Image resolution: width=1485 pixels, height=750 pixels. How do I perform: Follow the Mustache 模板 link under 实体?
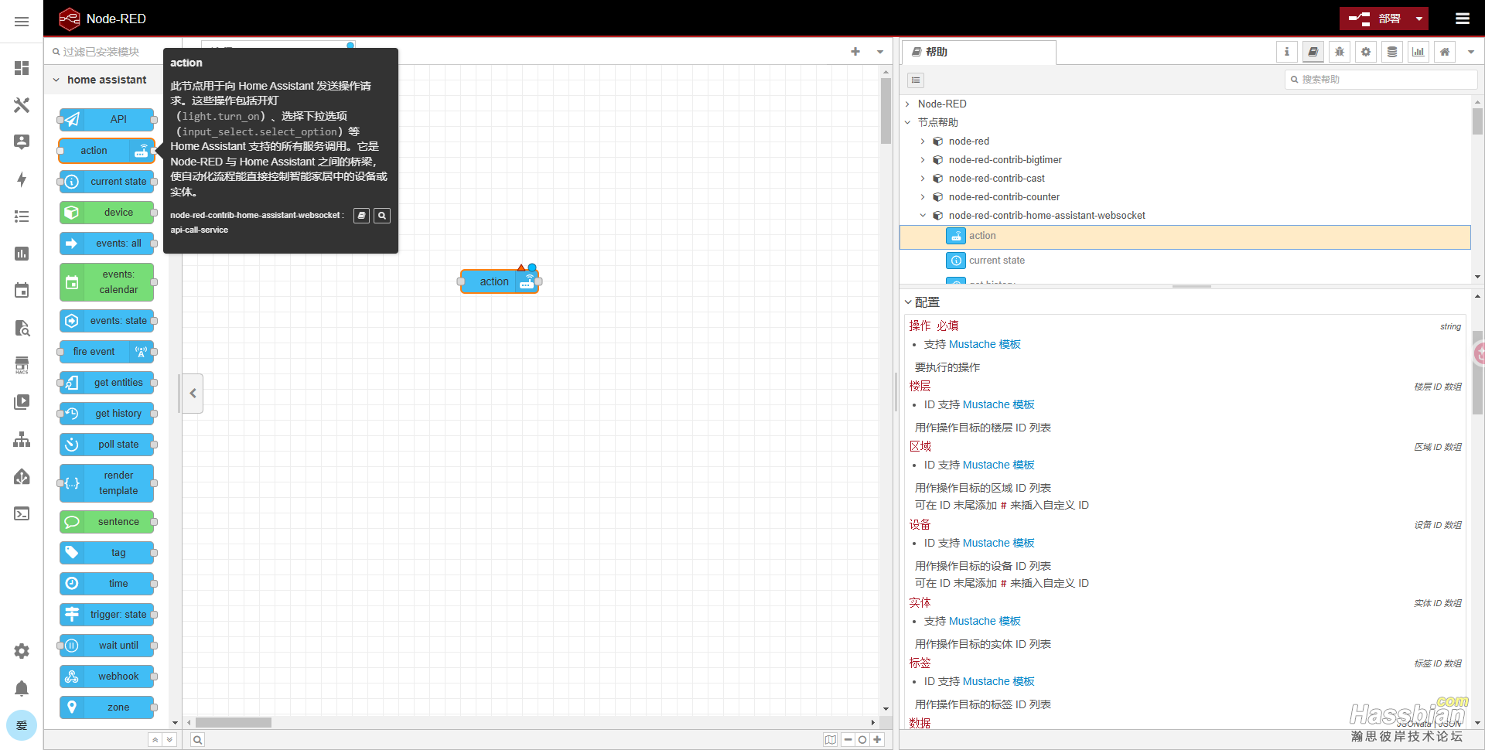(x=985, y=621)
